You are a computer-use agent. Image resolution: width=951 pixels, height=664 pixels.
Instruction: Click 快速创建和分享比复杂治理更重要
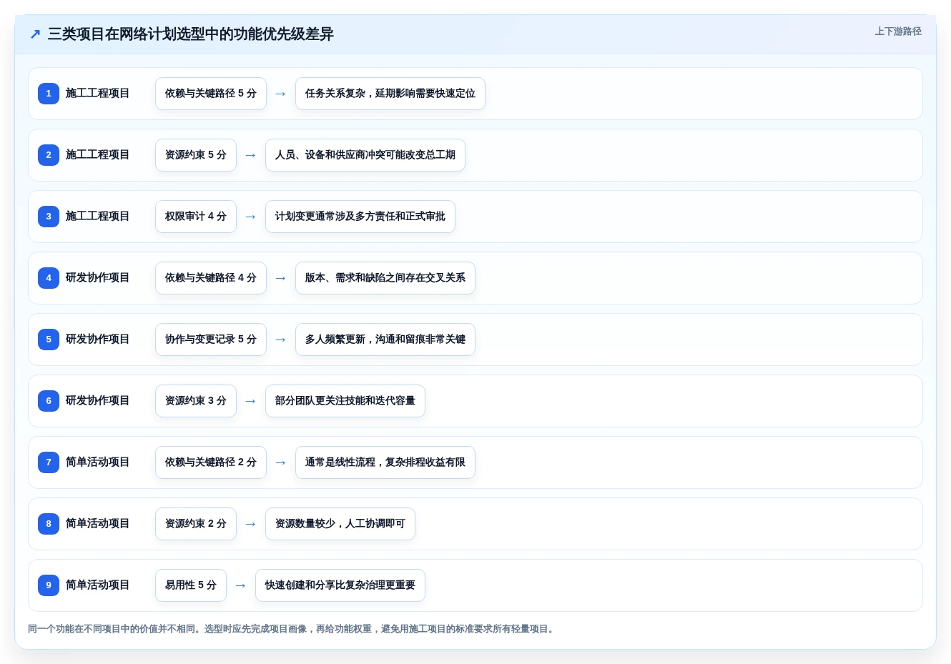click(x=340, y=585)
